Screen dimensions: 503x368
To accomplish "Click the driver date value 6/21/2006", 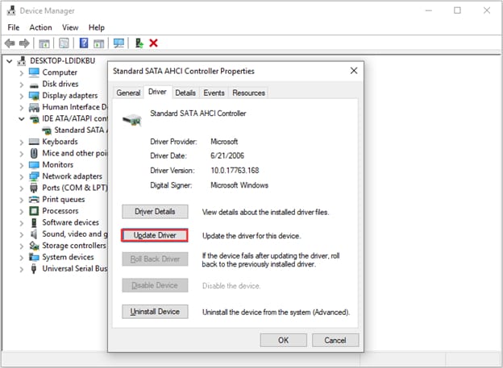I will [227, 155].
